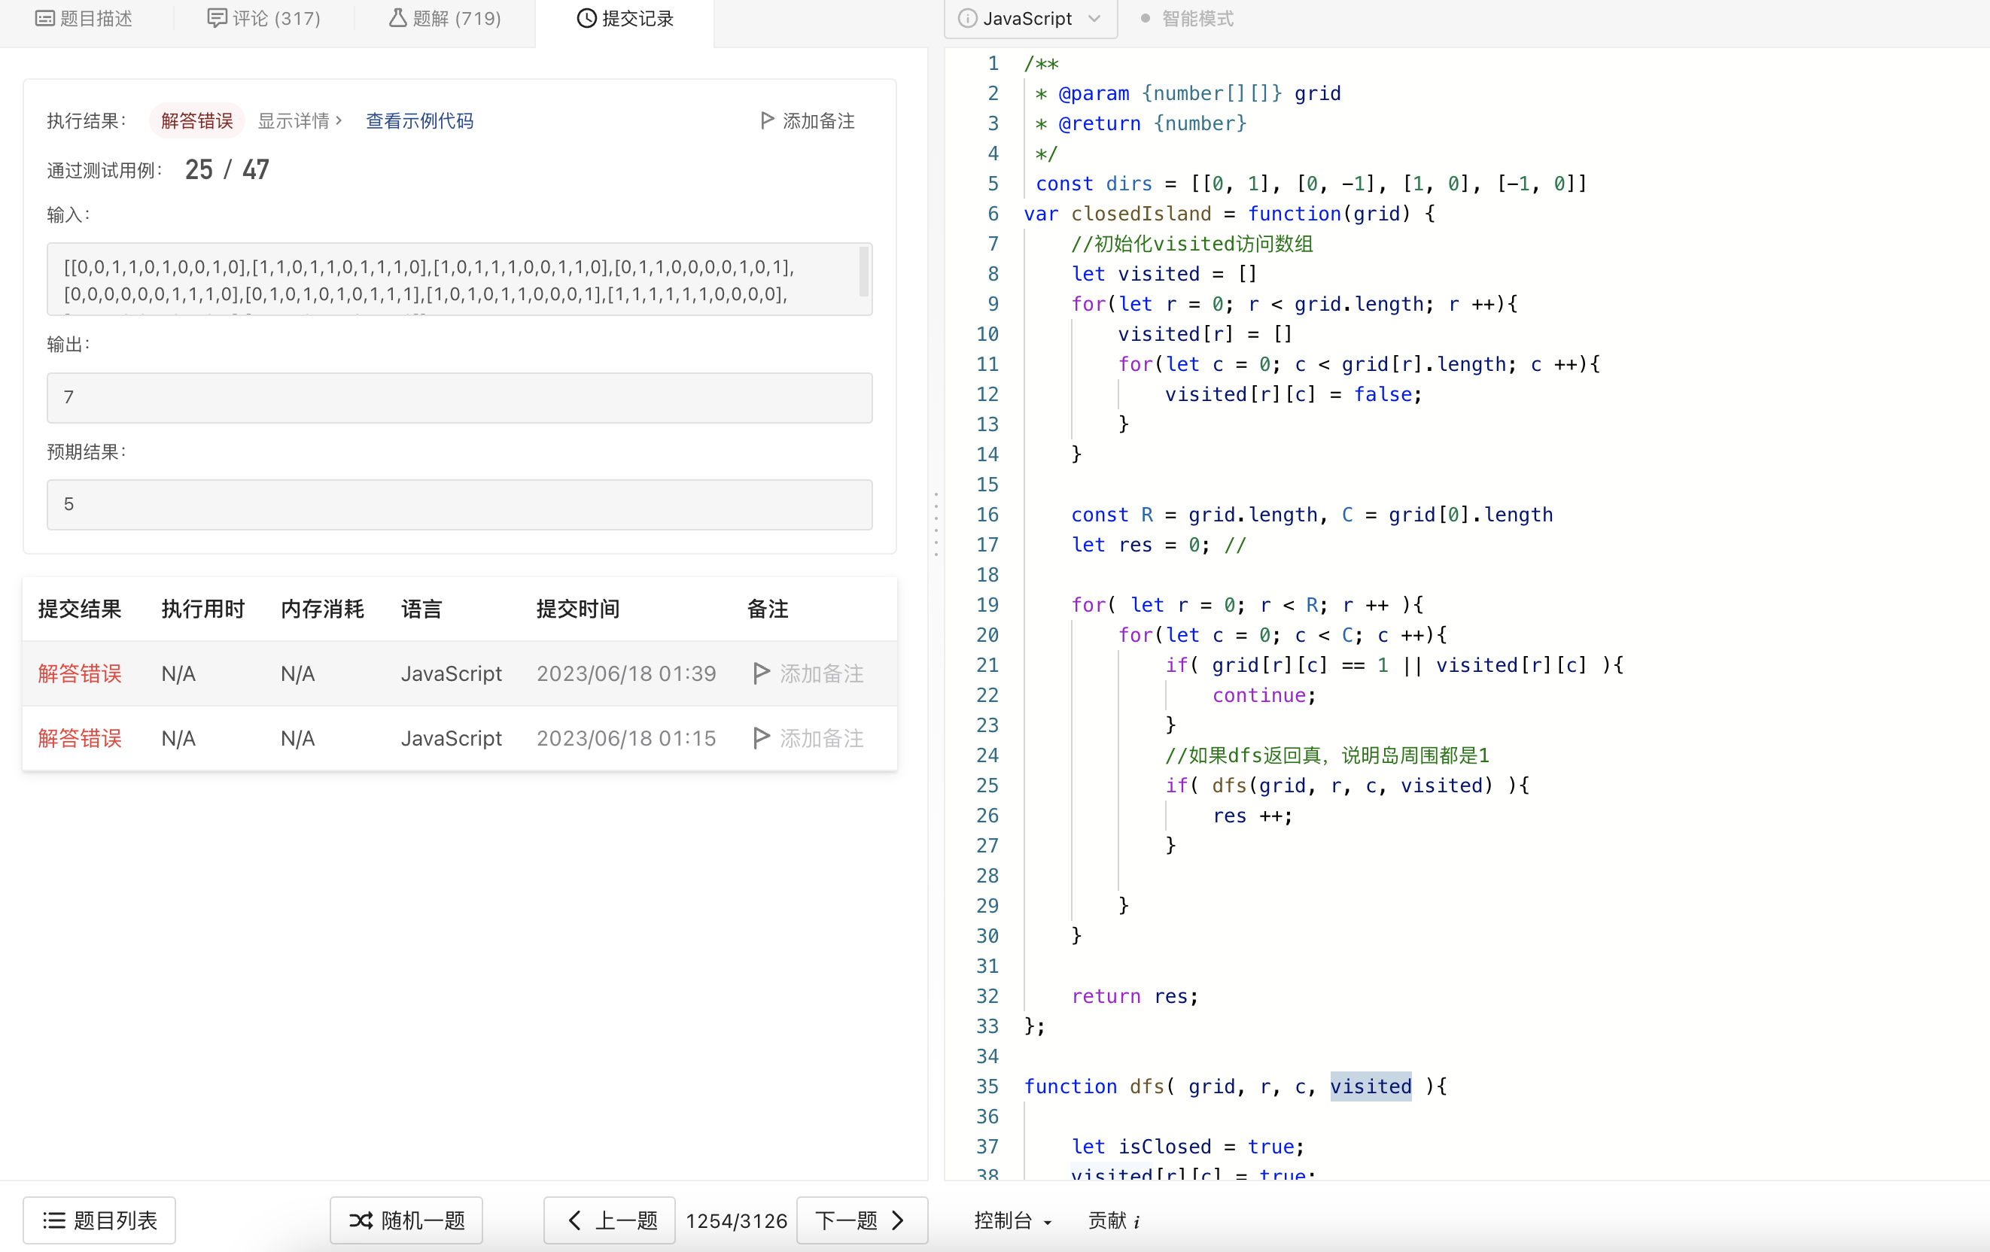Open the 01:15 解答错误 submission
Screen dimensions: 1990x1252
click(79, 738)
